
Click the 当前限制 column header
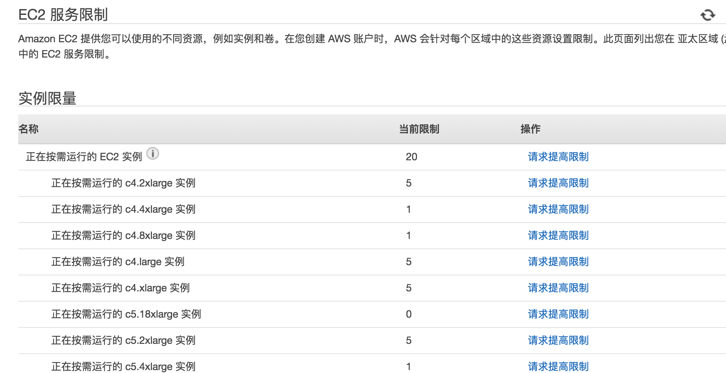(x=419, y=129)
